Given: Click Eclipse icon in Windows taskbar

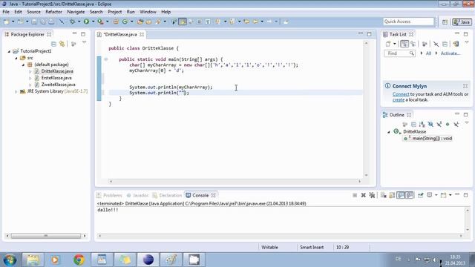Looking at the screenshot, I should point(148,260).
